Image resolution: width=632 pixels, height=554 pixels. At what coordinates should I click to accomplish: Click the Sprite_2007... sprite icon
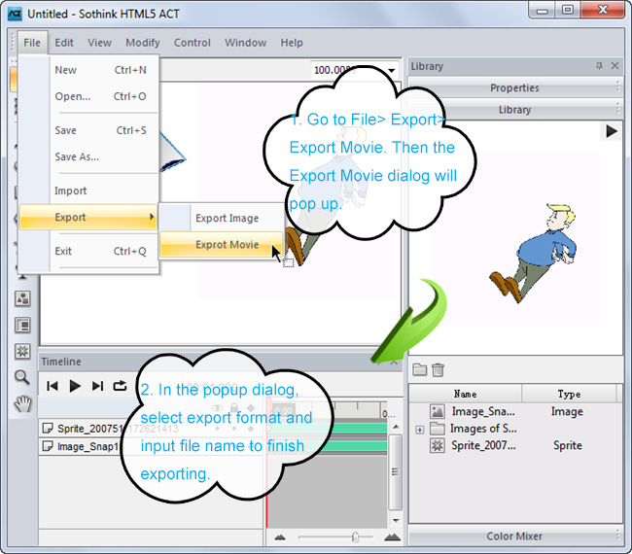(438, 445)
